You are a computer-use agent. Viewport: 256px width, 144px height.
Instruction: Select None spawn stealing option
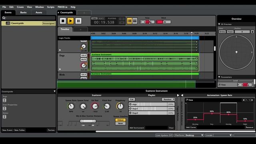120,124
